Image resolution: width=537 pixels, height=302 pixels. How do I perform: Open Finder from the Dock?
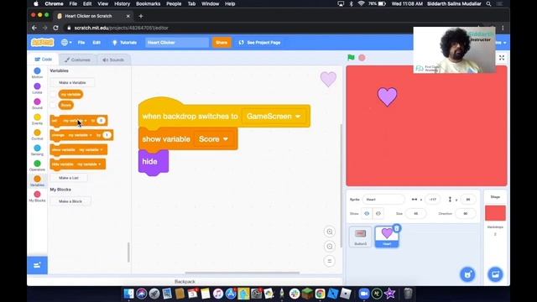point(128,294)
